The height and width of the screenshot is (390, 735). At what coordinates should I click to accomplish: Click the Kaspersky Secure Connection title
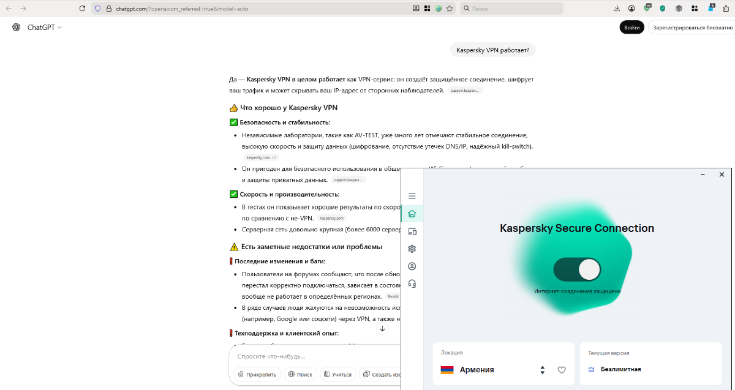pyautogui.click(x=577, y=228)
